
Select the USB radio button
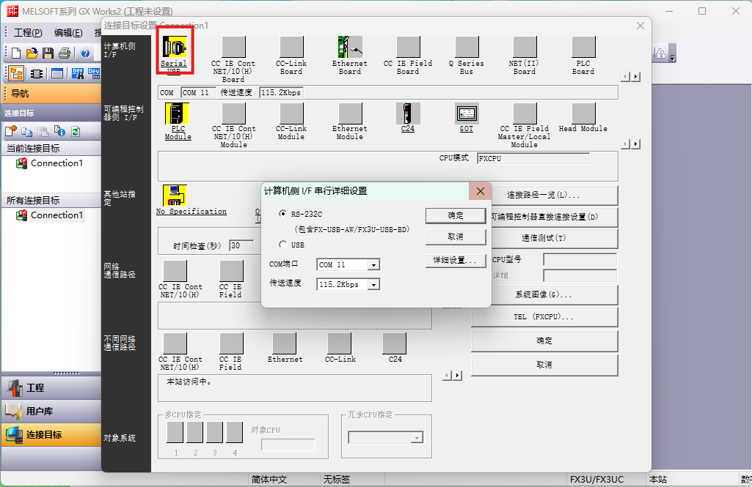[x=283, y=244]
